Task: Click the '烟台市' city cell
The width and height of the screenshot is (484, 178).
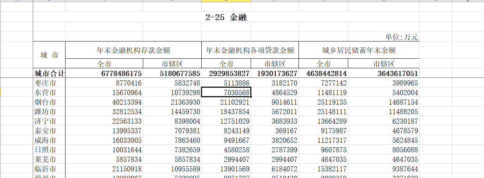Action: tap(49, 102)
